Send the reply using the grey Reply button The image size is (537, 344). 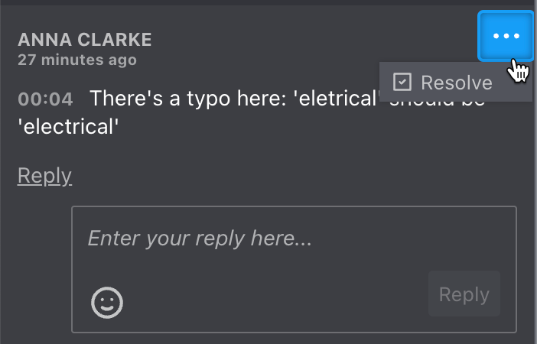coord(464,294)
